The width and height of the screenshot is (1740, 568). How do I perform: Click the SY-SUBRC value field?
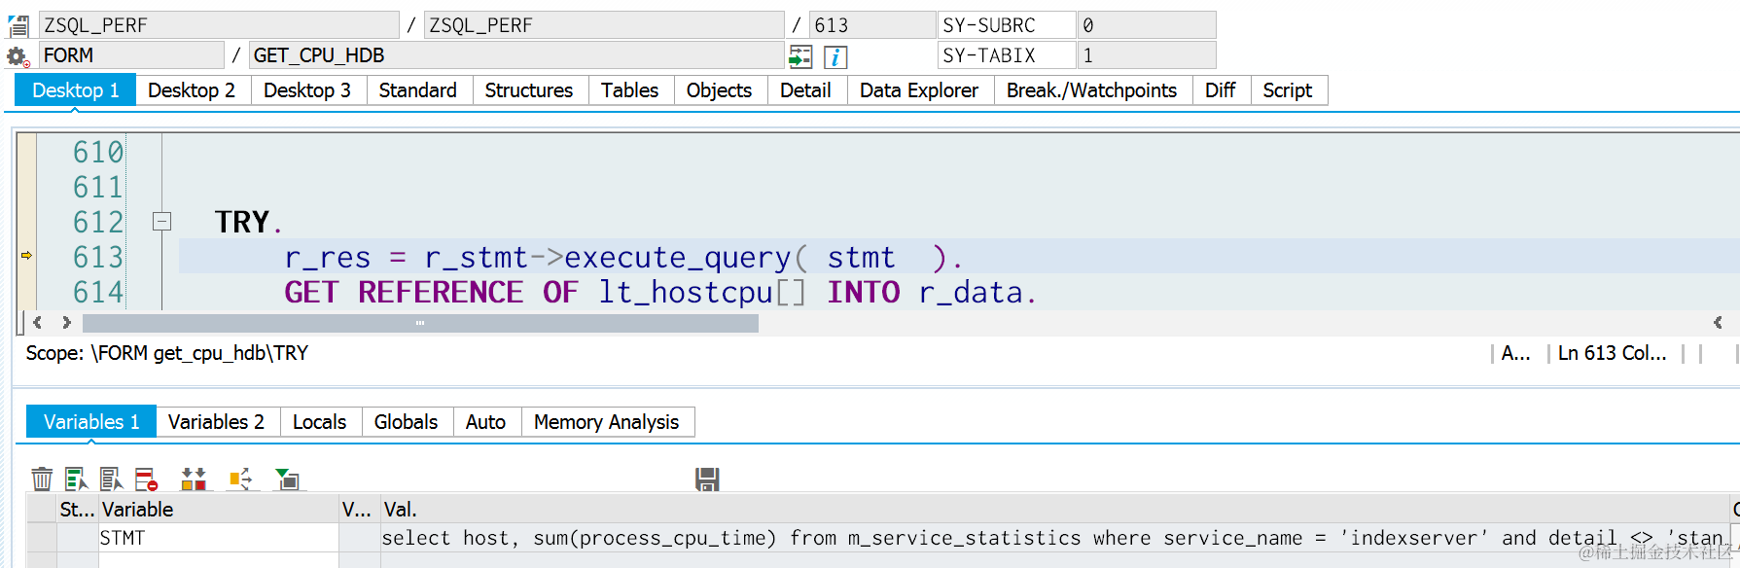[1147, 25]
